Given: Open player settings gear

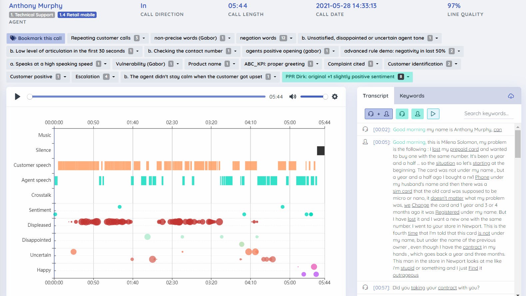Looking at the screenshot, I should click(x=335, y=97).
